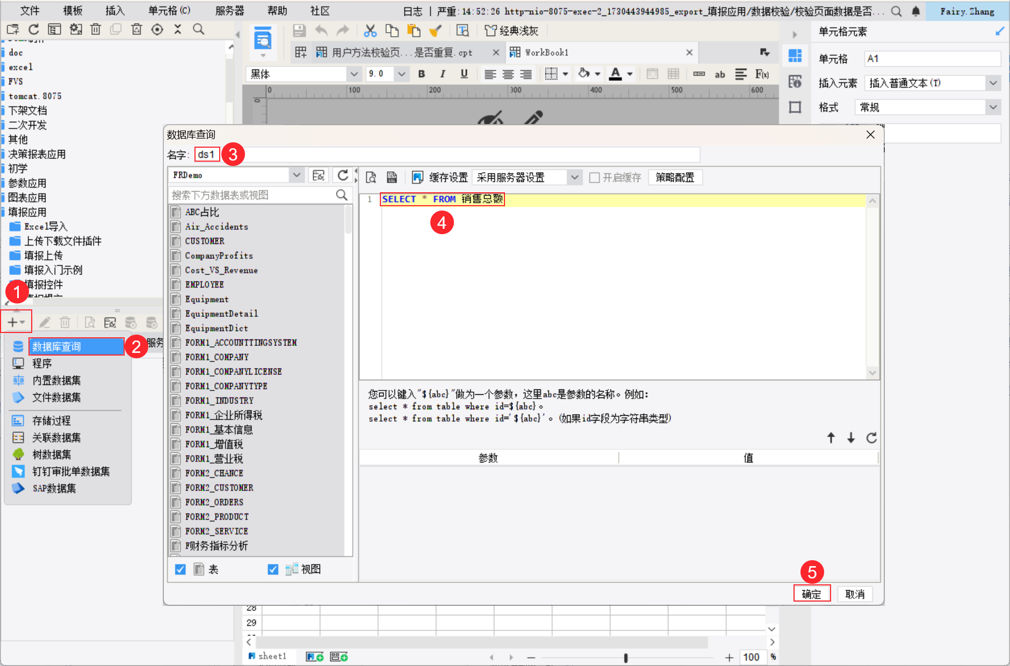
Task: Select 数据库查询 in the dataset menu
Action: click(x=76, y=346)
